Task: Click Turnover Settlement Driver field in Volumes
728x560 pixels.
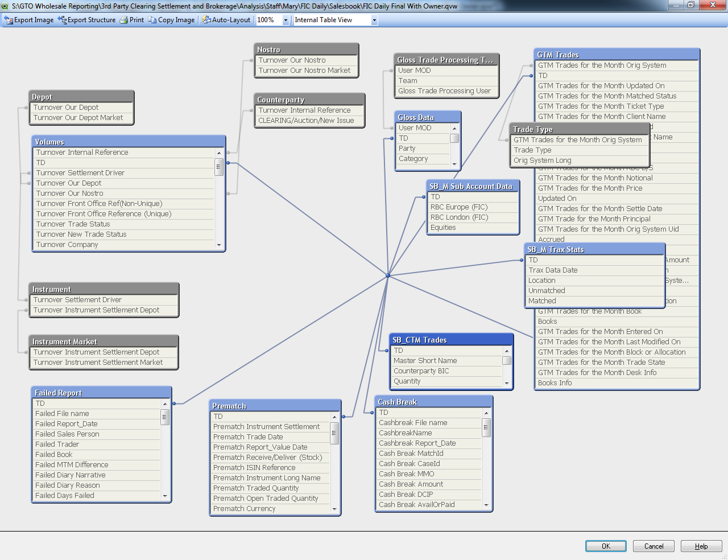Action: 80,173
